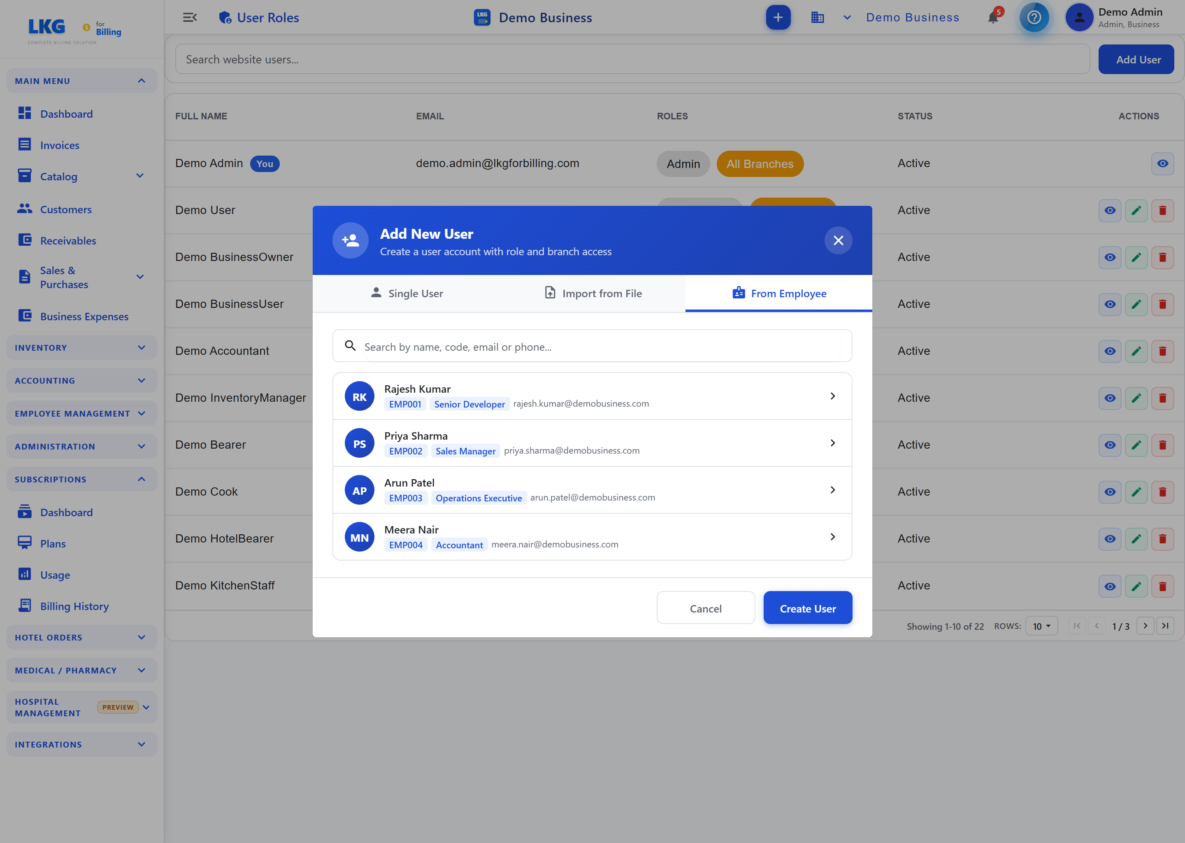Delete the Demo User row with the trash icon
This screenshot has height=843, width=1185.
1163,210
